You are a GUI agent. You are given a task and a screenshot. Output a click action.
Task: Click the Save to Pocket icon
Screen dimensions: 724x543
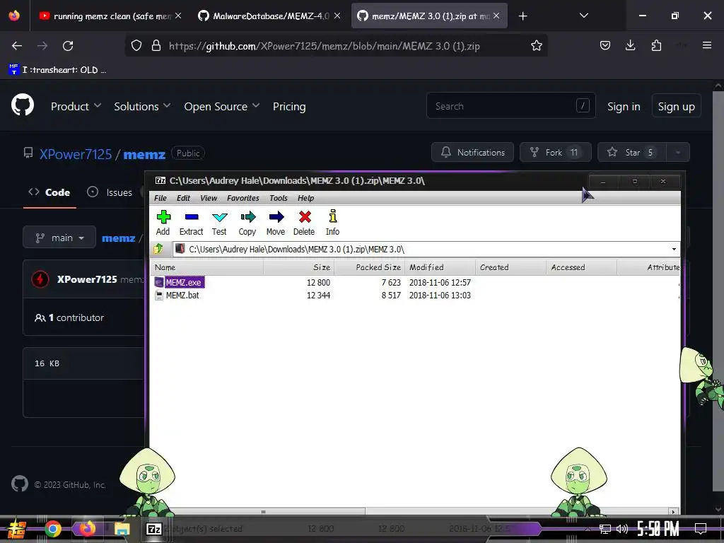(605, 45)
